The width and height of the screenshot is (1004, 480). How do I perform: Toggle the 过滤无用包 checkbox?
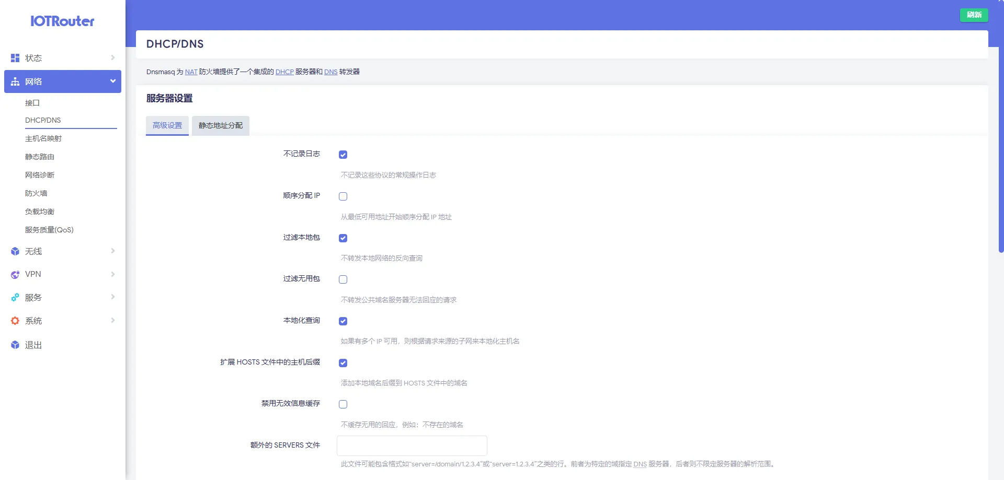343,279
